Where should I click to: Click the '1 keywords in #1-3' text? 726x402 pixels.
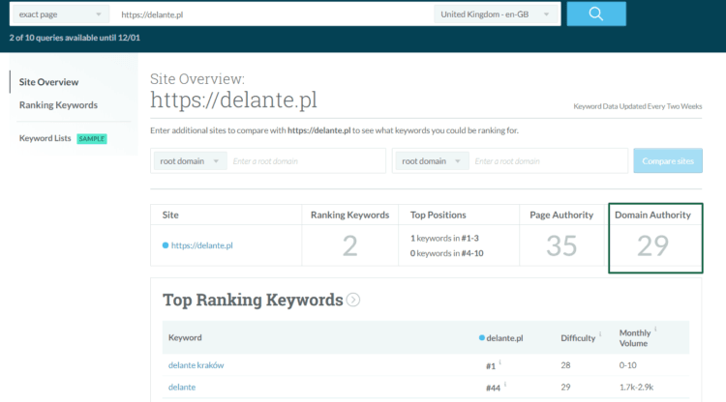pyautogui.click(x=444, y=239)
